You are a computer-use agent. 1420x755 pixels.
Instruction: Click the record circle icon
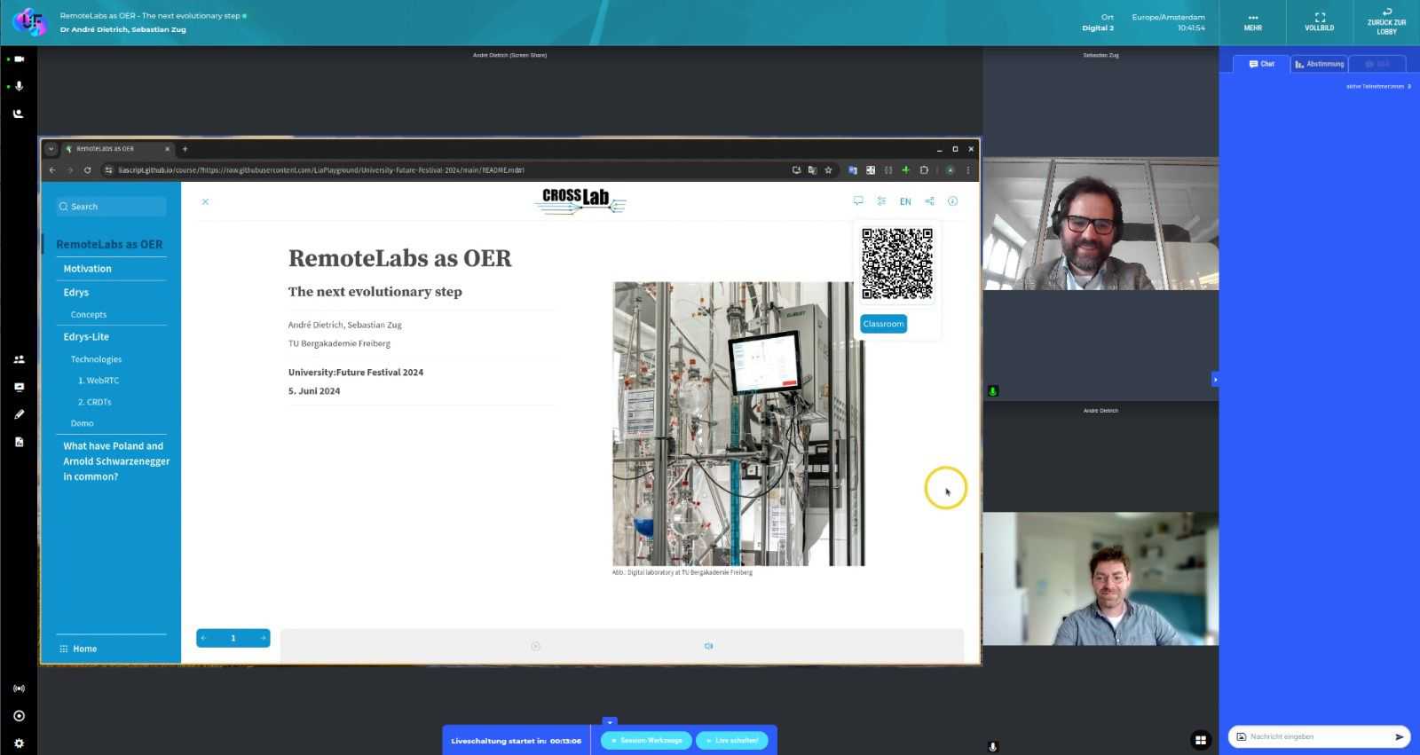coord(19,716)
